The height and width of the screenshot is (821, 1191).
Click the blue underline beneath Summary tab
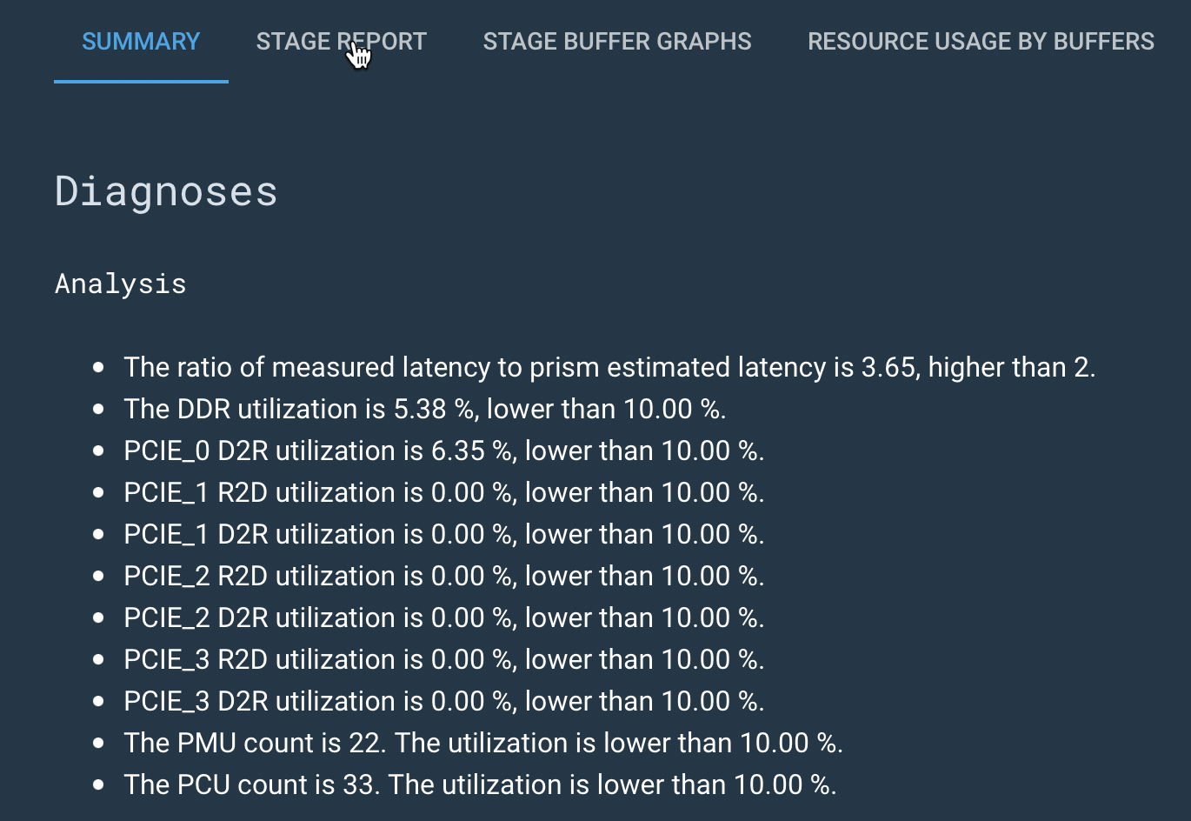click(141, 81)
